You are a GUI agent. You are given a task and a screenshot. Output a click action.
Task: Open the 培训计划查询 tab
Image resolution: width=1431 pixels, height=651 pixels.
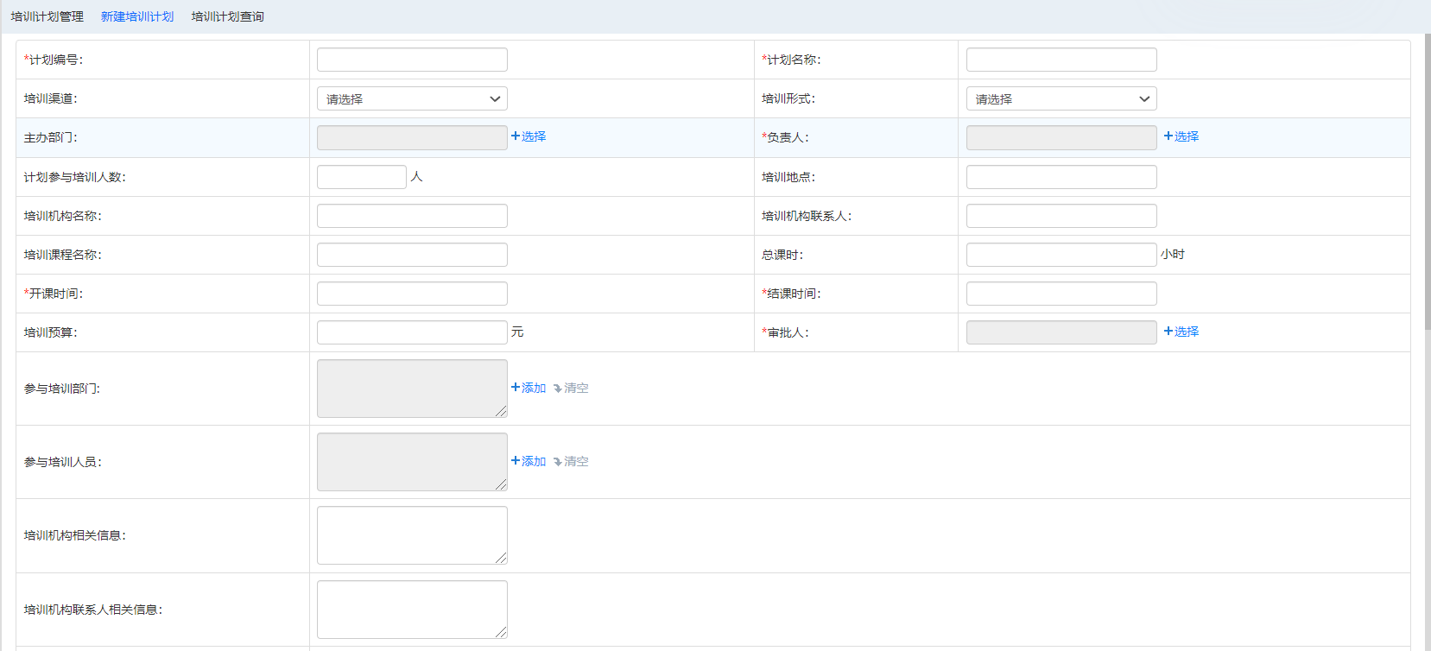click(228, 16)
